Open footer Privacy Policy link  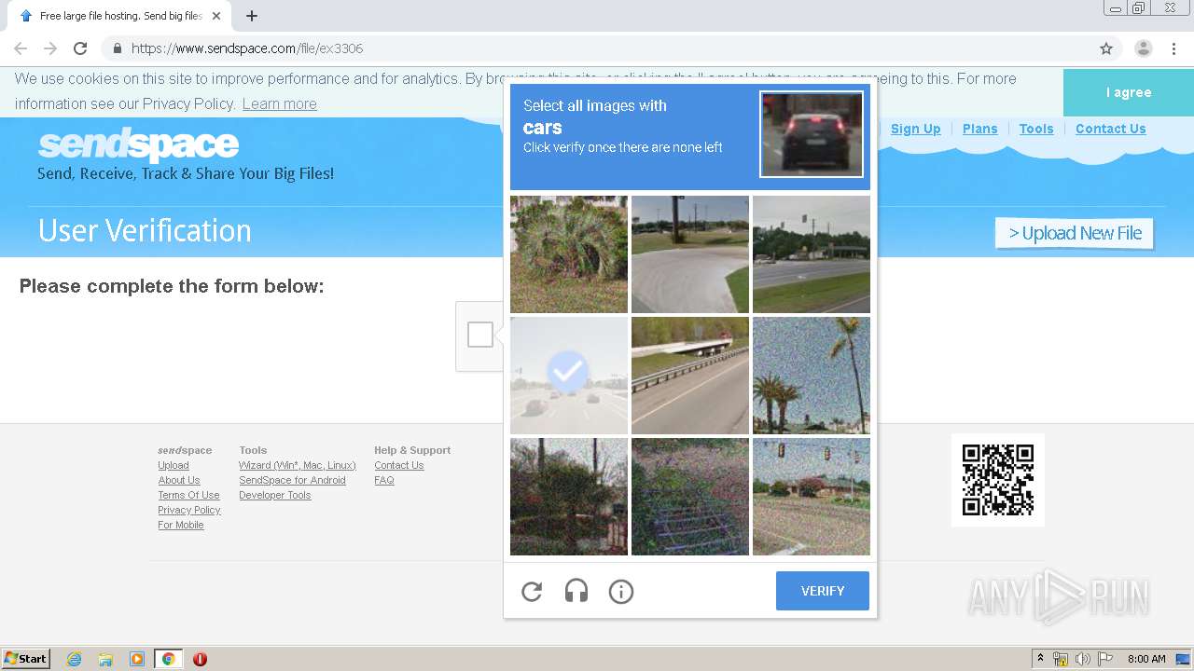pos(189,510)
